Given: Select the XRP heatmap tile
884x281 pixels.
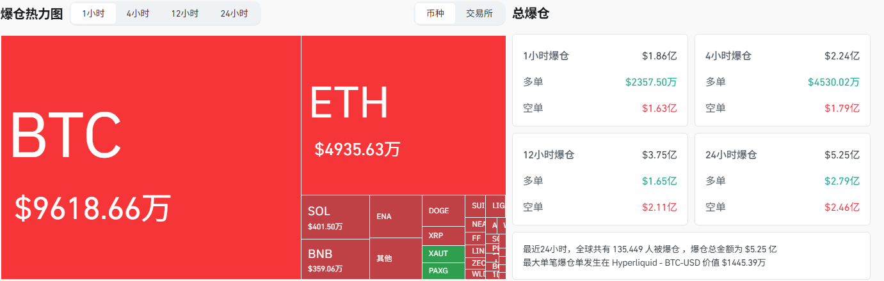Looking at the screenshot, I should click(443, 236).
